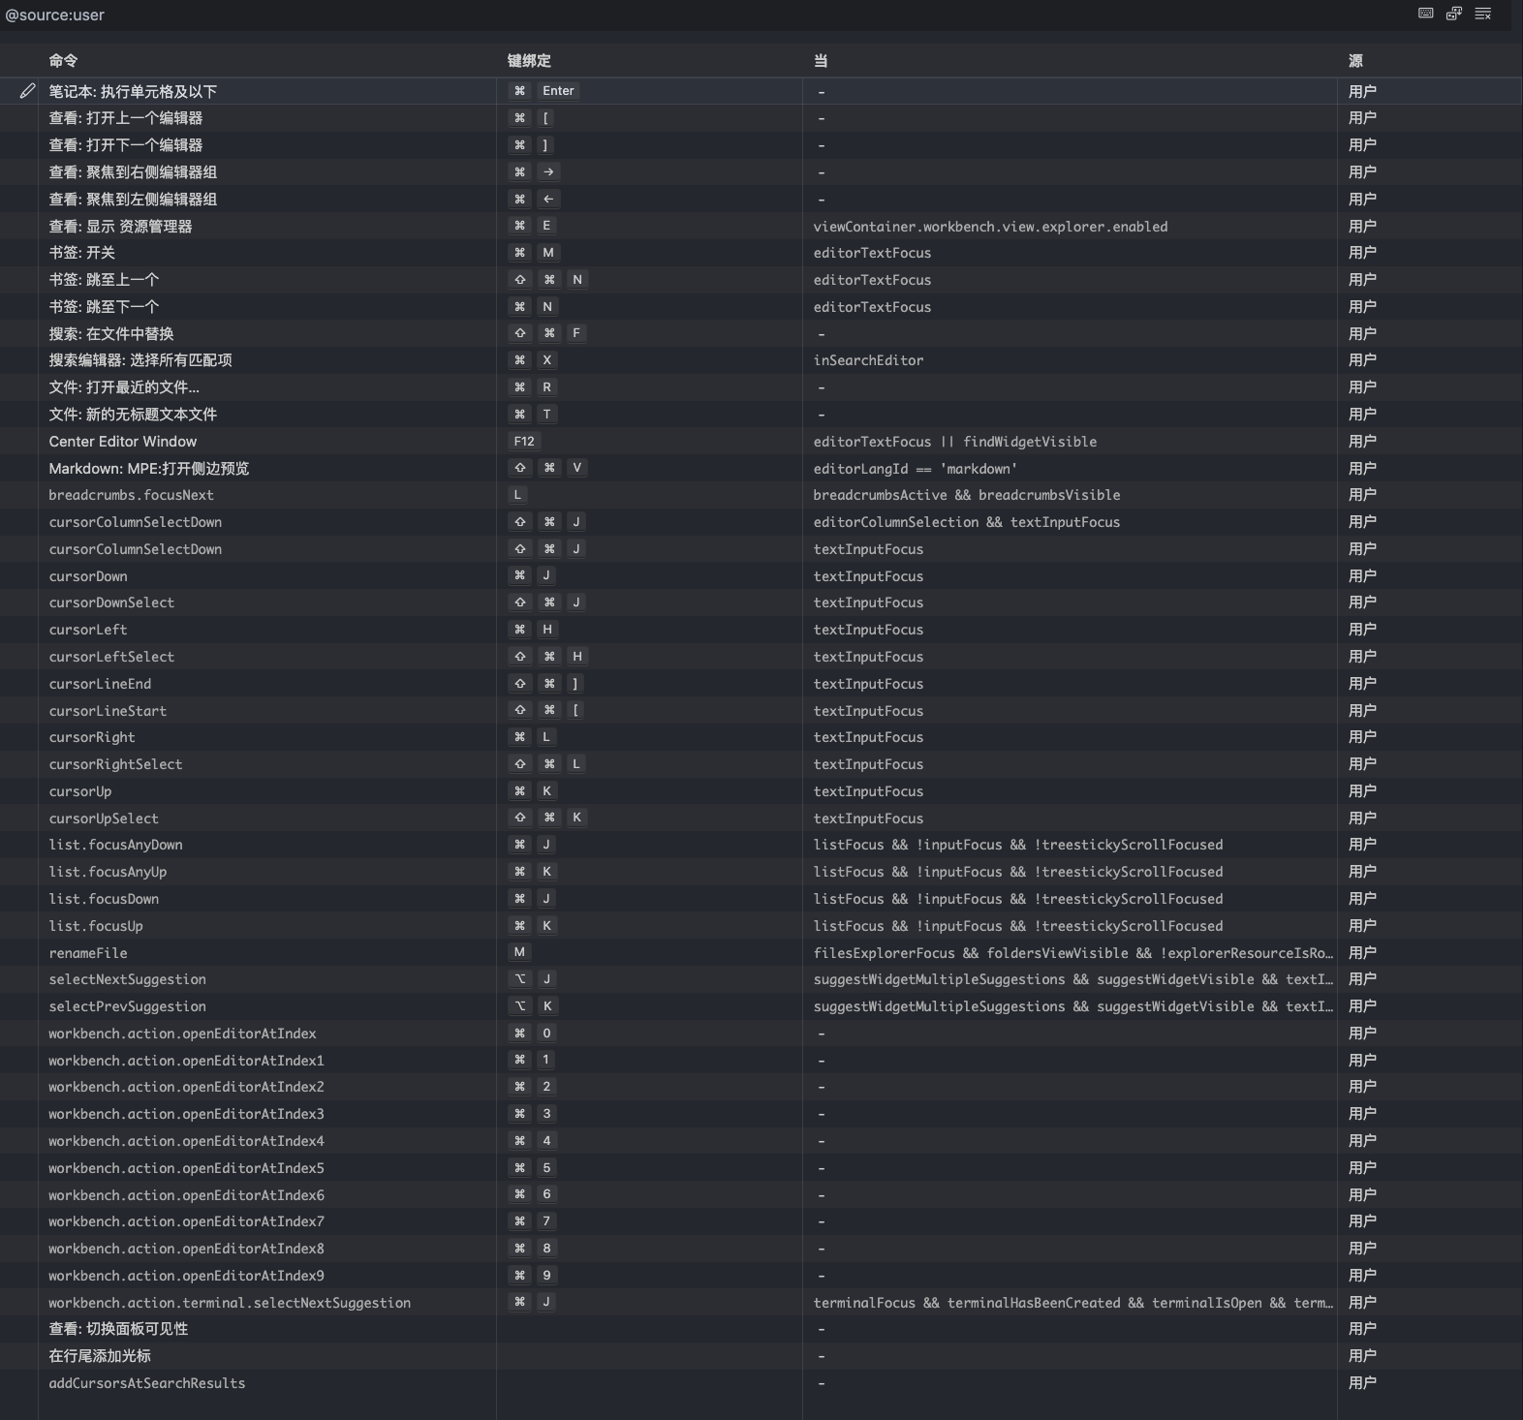Screen dimensions: 1523x1420
Task: Click the viewContainer.workbench.view.explorer.enabled condition
Action: pyautogui.click(x=990, y=227)
